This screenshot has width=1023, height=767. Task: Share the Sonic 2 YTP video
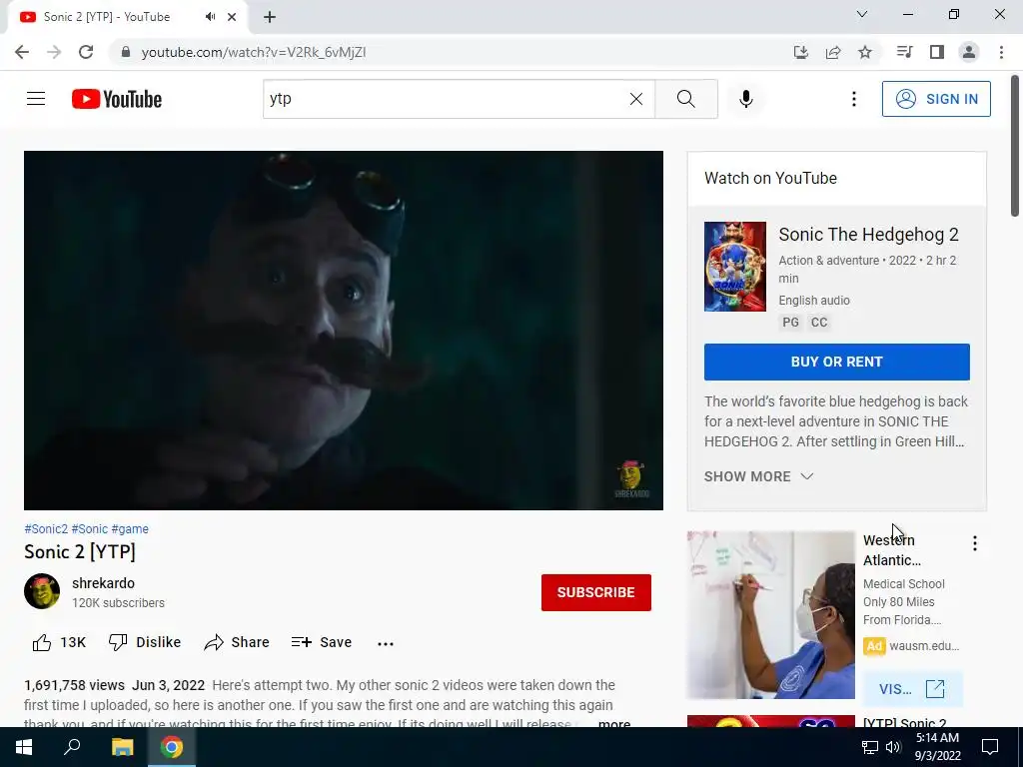point(236,642)
